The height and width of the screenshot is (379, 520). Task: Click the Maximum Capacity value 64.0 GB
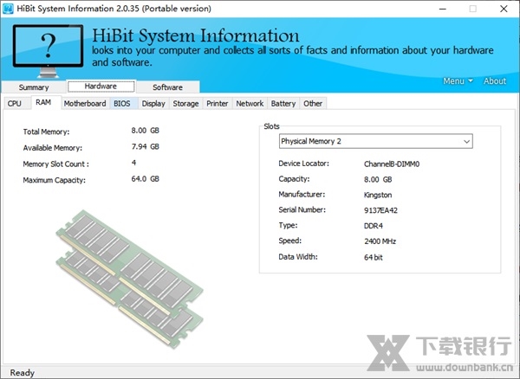146,179
